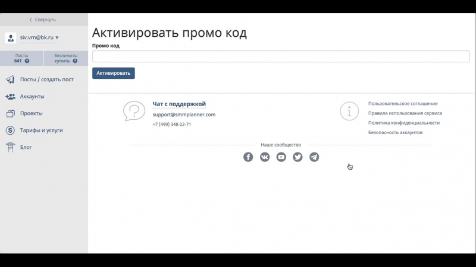Image resolution: width=476 pixels, height=267 pixels.
Task: Open Посты / создать пост menu item
Action: tap(46, 80)
